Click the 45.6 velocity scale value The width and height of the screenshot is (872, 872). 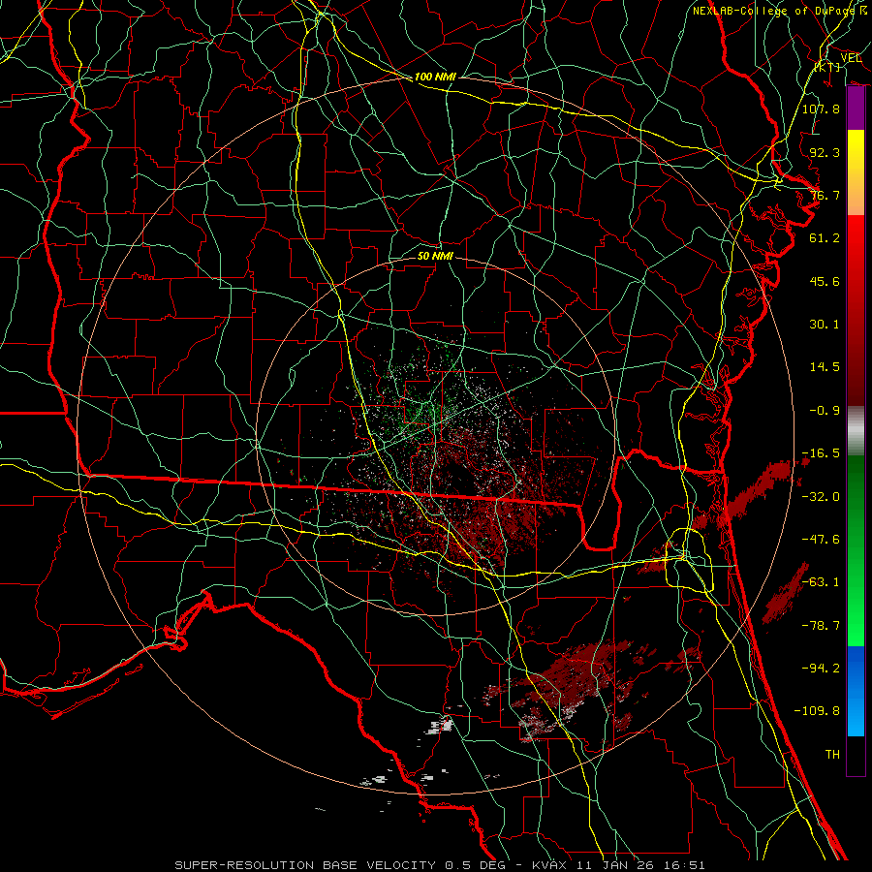pos(825,281)
